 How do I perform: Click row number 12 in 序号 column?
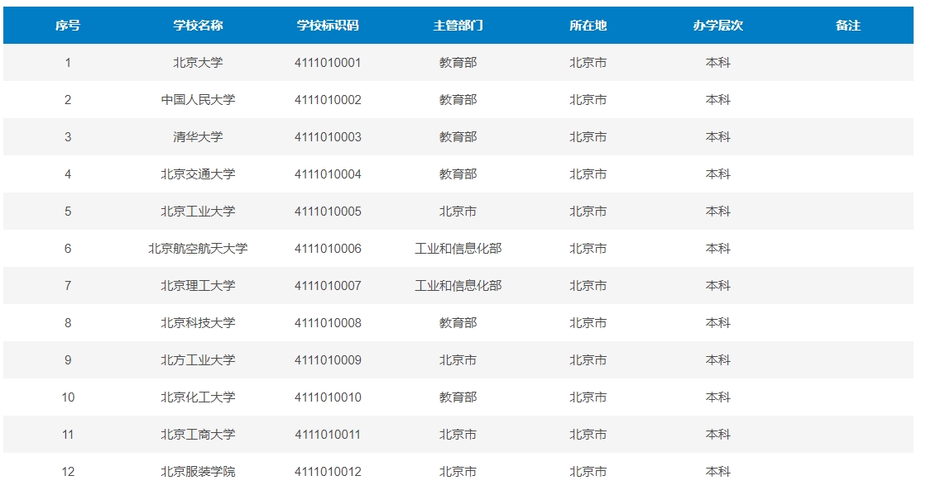(x=68, y=472)
